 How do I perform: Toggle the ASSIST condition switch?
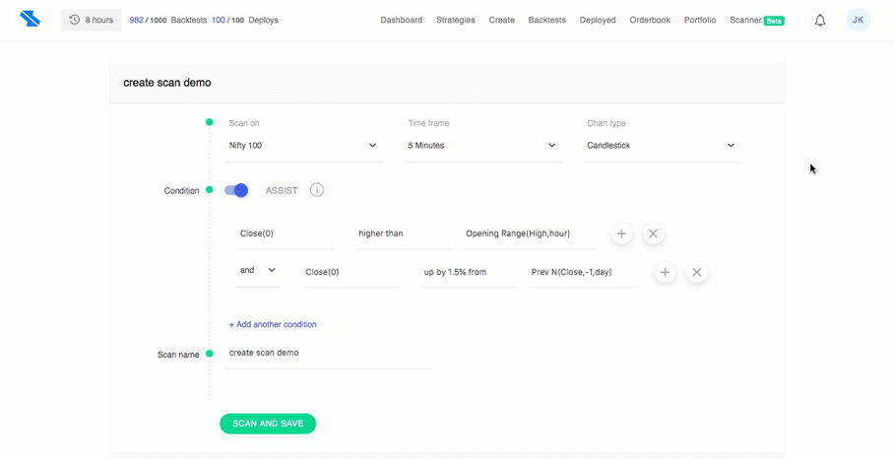(x=236, y=190)
